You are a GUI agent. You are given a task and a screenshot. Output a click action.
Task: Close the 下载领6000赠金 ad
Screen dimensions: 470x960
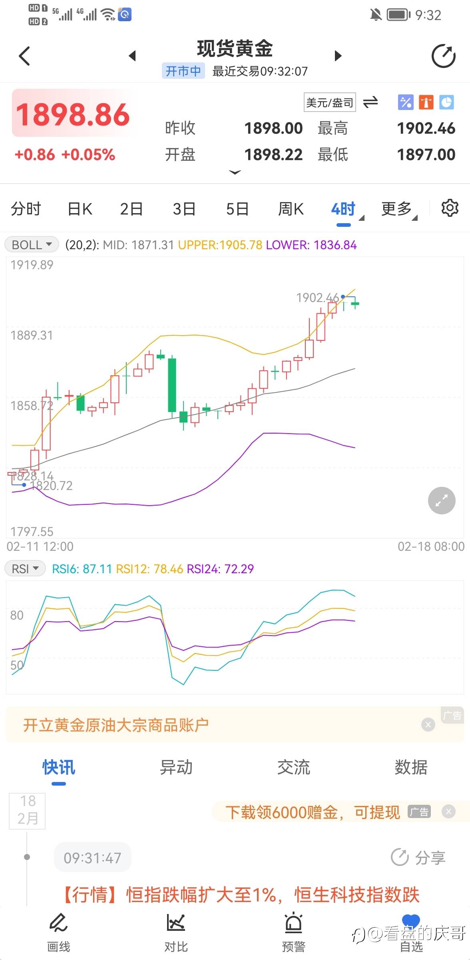click(x=448, y=812)
